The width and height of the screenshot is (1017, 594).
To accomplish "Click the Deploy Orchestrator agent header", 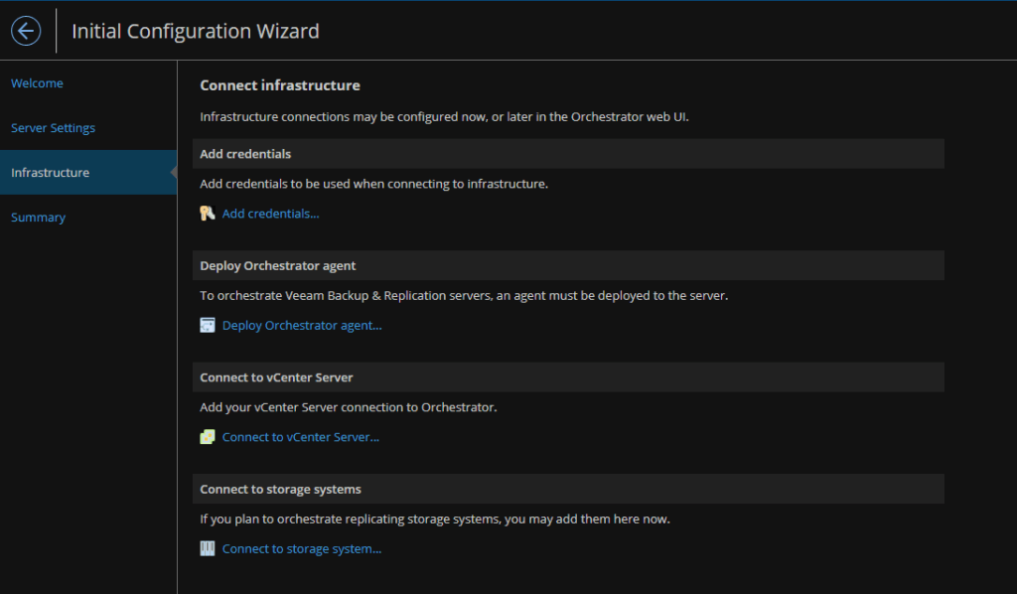I will click(568, 265).
